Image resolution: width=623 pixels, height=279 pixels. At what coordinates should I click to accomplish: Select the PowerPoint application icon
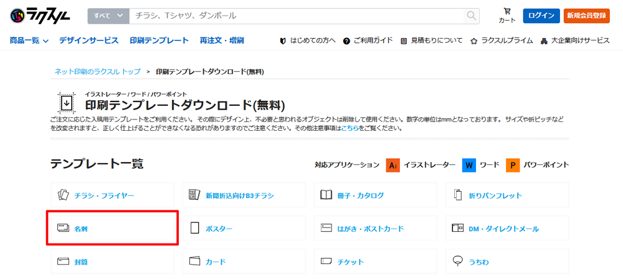pos(513,165)
